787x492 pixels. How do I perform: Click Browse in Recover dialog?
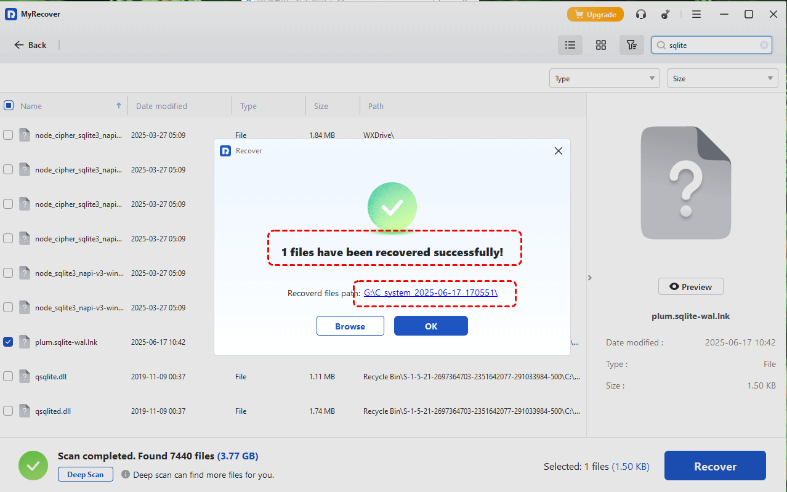(x=350, y=326)
